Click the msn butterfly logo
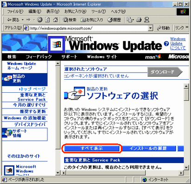191x184 pixels. tap(153, 57)
